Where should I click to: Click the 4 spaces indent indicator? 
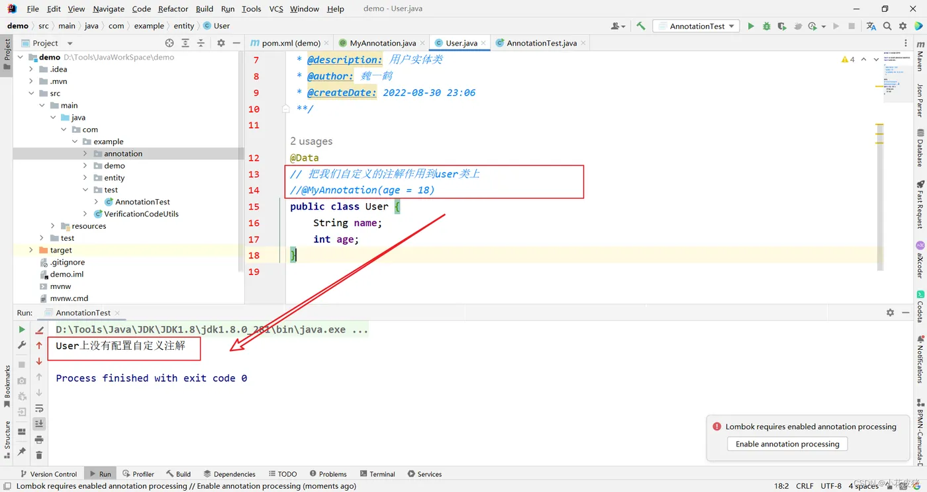pos(863,486)
